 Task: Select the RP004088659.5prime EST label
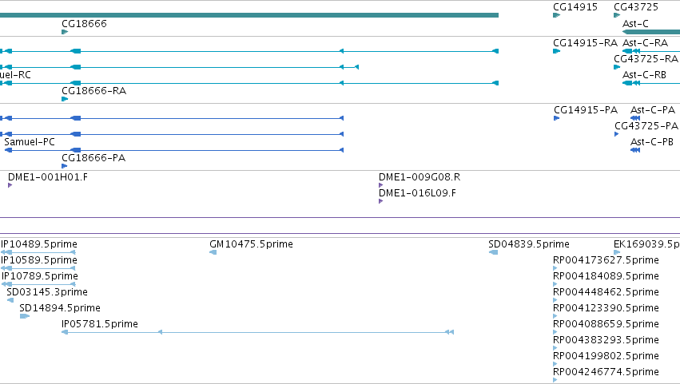tap(606, 325)
